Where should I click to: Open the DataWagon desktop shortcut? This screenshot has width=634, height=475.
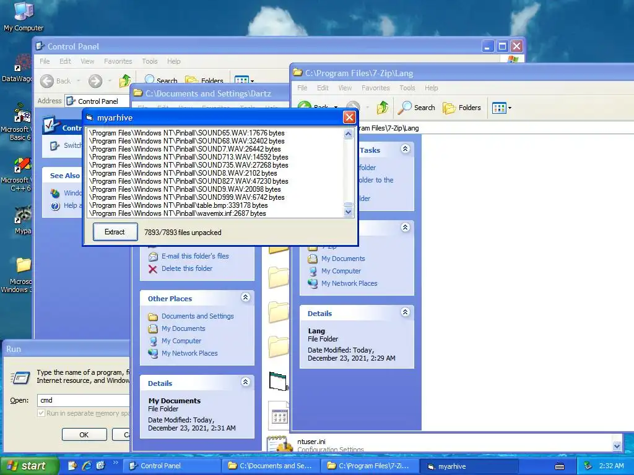click(18, 68)
